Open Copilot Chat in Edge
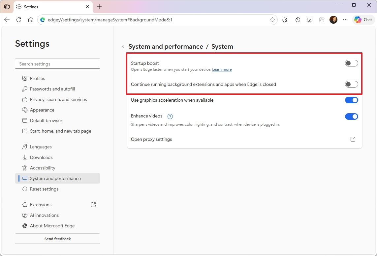This screenshot has width=377, height=256. pyautogui.click(x=363, y=20)
